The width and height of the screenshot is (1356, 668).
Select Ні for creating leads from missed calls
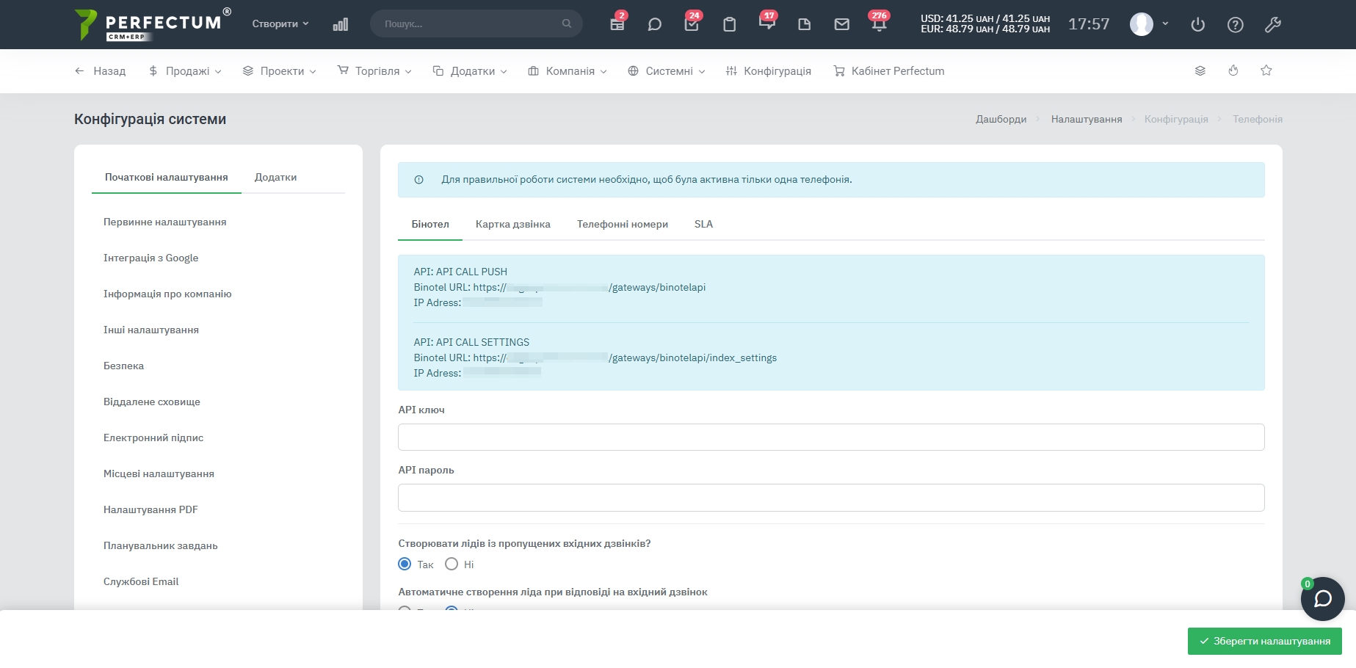point(452,564)
